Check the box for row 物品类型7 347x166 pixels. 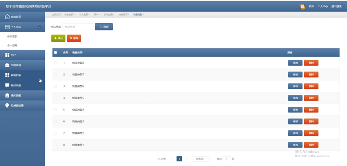pyautogui.click(x=55, y=75)
